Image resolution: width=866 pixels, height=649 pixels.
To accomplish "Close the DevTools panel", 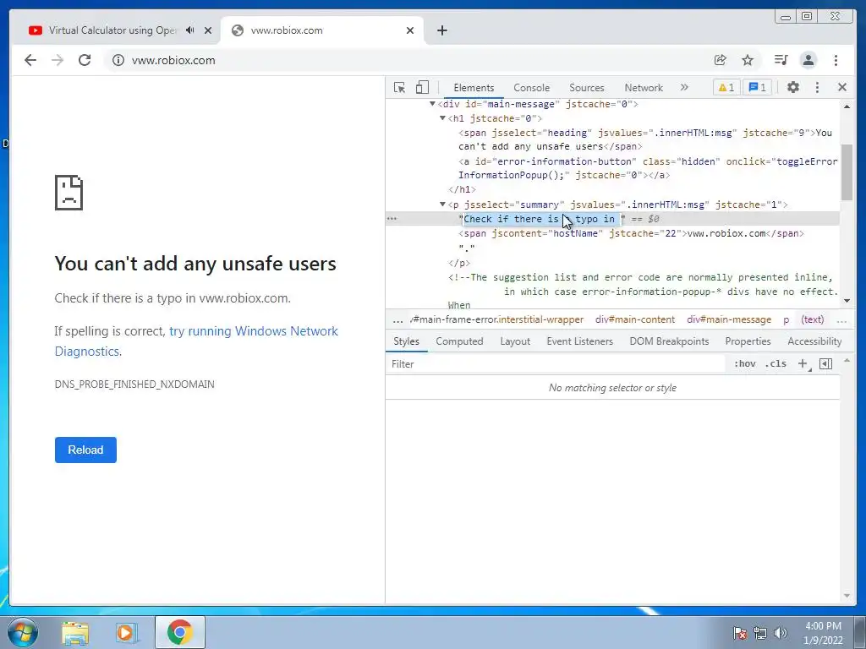I will [x=841, y=87].
